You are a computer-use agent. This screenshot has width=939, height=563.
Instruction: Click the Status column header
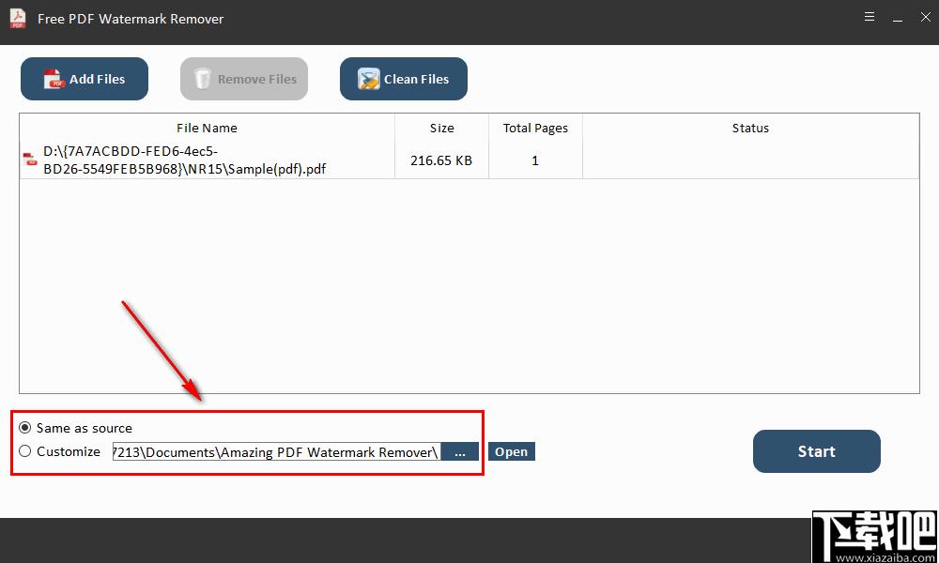pos(750,129)
